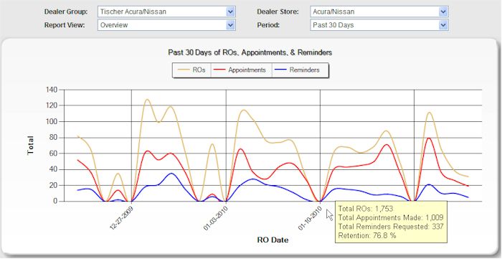Click the 01-03-2010 date label
The width and height of the screenshot is (502, 259).
215,217
